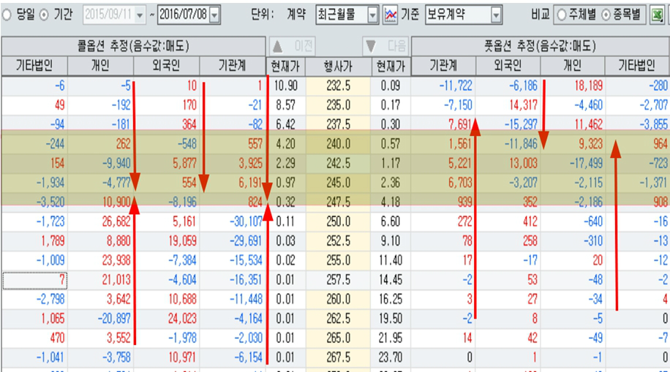Image resolution: width=670 pixels, height=372 pixels.
Task: Click the 콜옵션 추정 group header
Action: (133, 45)
